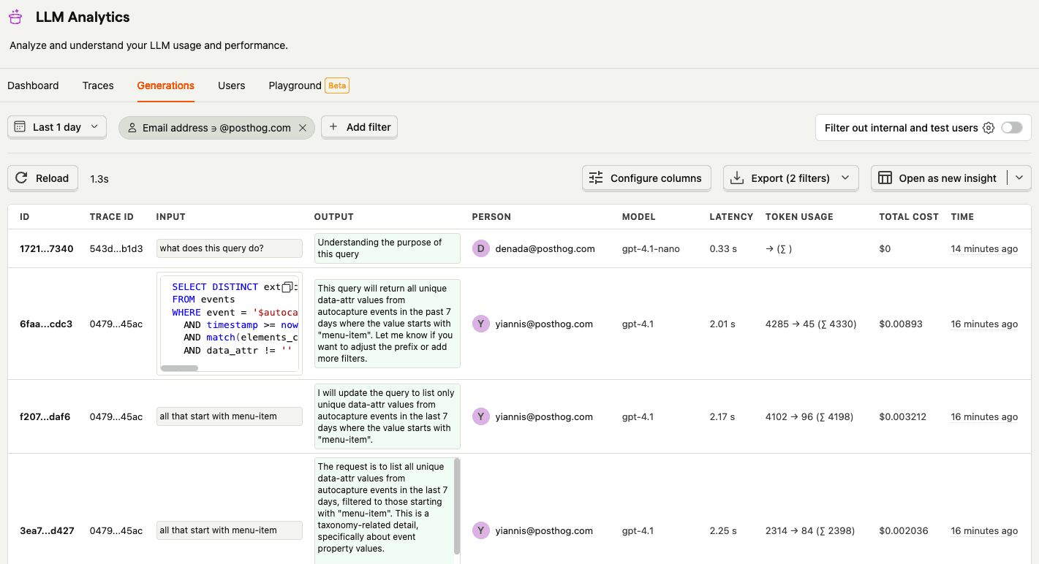The width and height of the screenshot is (1039, 564).
Task: Click latency value 2.25 s
Action: click(723, 530)
